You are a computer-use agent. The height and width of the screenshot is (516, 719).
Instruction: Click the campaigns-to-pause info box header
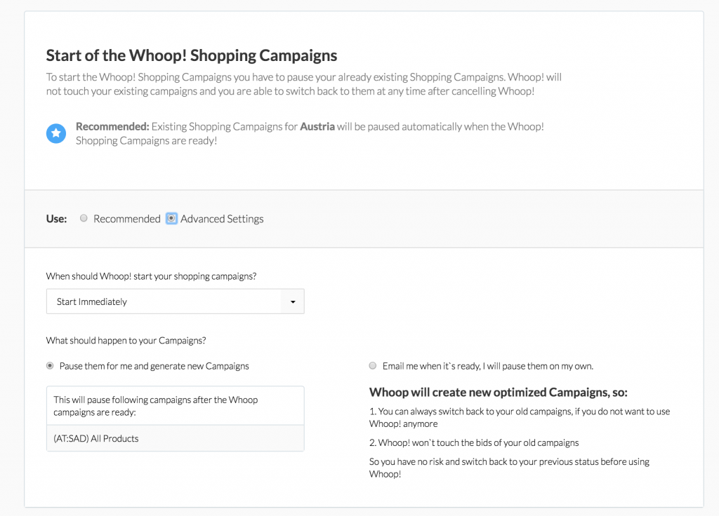click(175, 406)
